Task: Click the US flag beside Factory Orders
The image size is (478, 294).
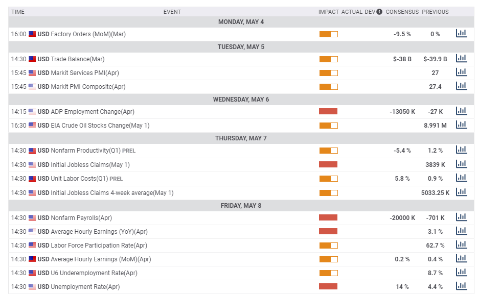Action: 32,34
